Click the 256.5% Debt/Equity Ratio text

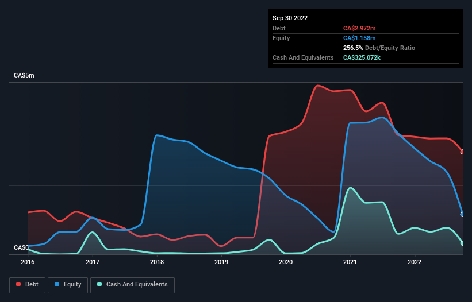(379, 48)
